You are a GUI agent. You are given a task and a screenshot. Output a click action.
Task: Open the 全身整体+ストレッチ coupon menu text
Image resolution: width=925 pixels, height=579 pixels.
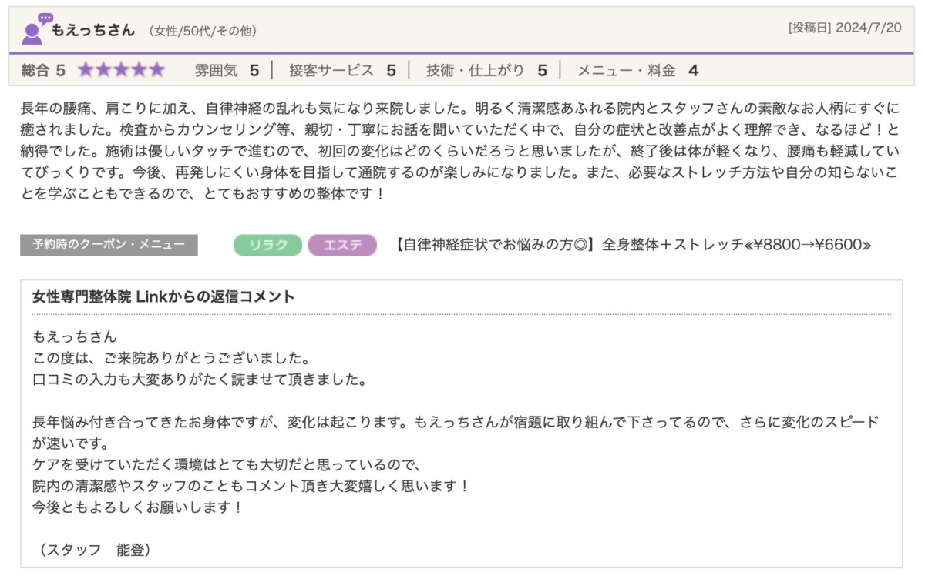632,245
